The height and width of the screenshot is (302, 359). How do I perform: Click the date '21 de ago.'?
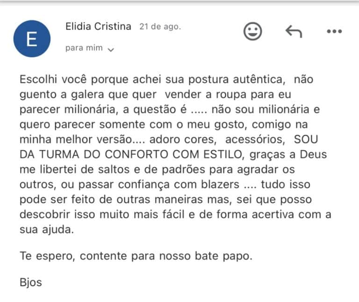pyautogui.click(x=160, y=27)
